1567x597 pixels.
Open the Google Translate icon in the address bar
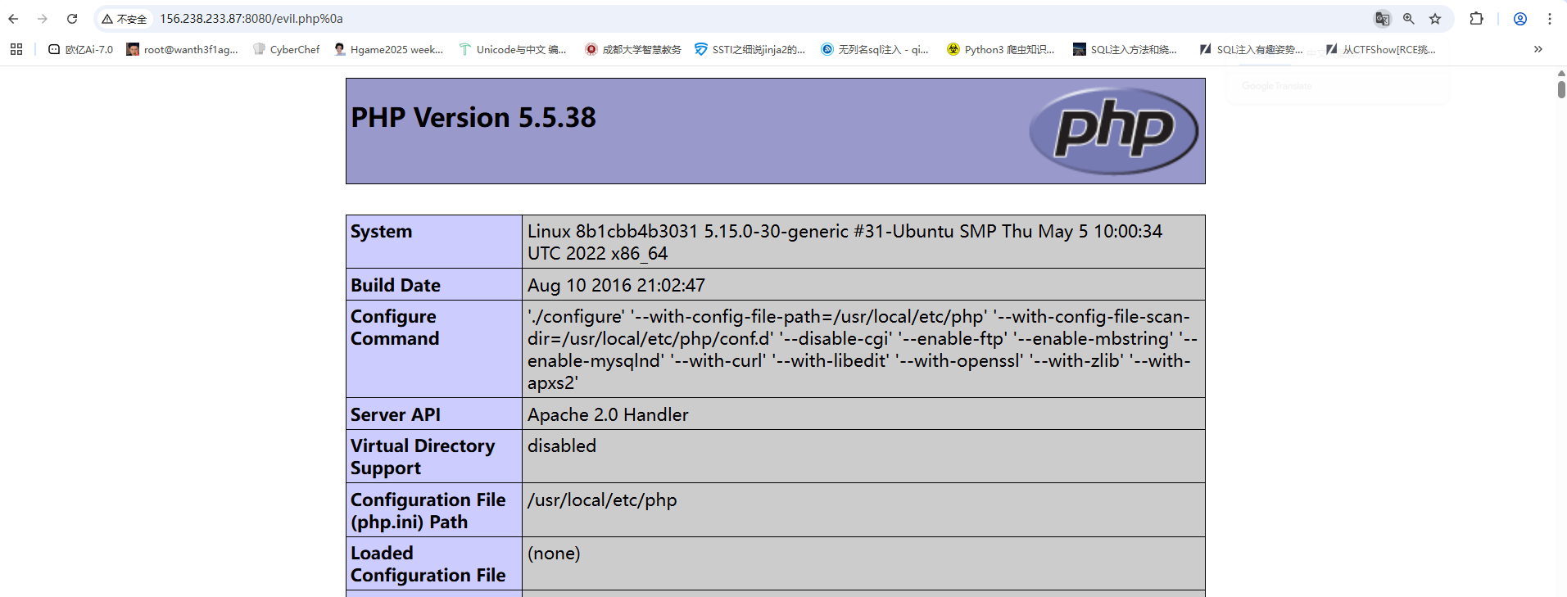[x=1382, y=19]
